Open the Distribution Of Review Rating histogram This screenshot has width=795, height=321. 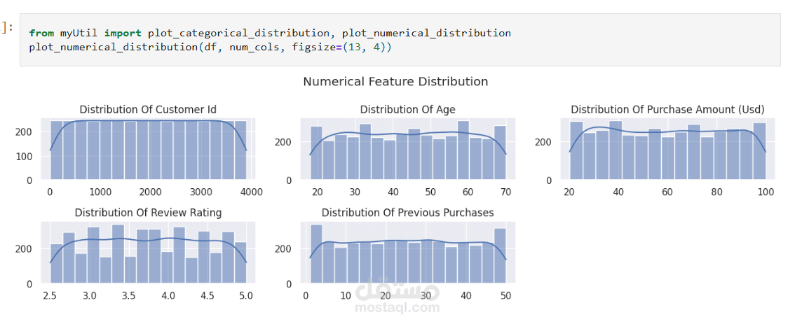(148, 252)
